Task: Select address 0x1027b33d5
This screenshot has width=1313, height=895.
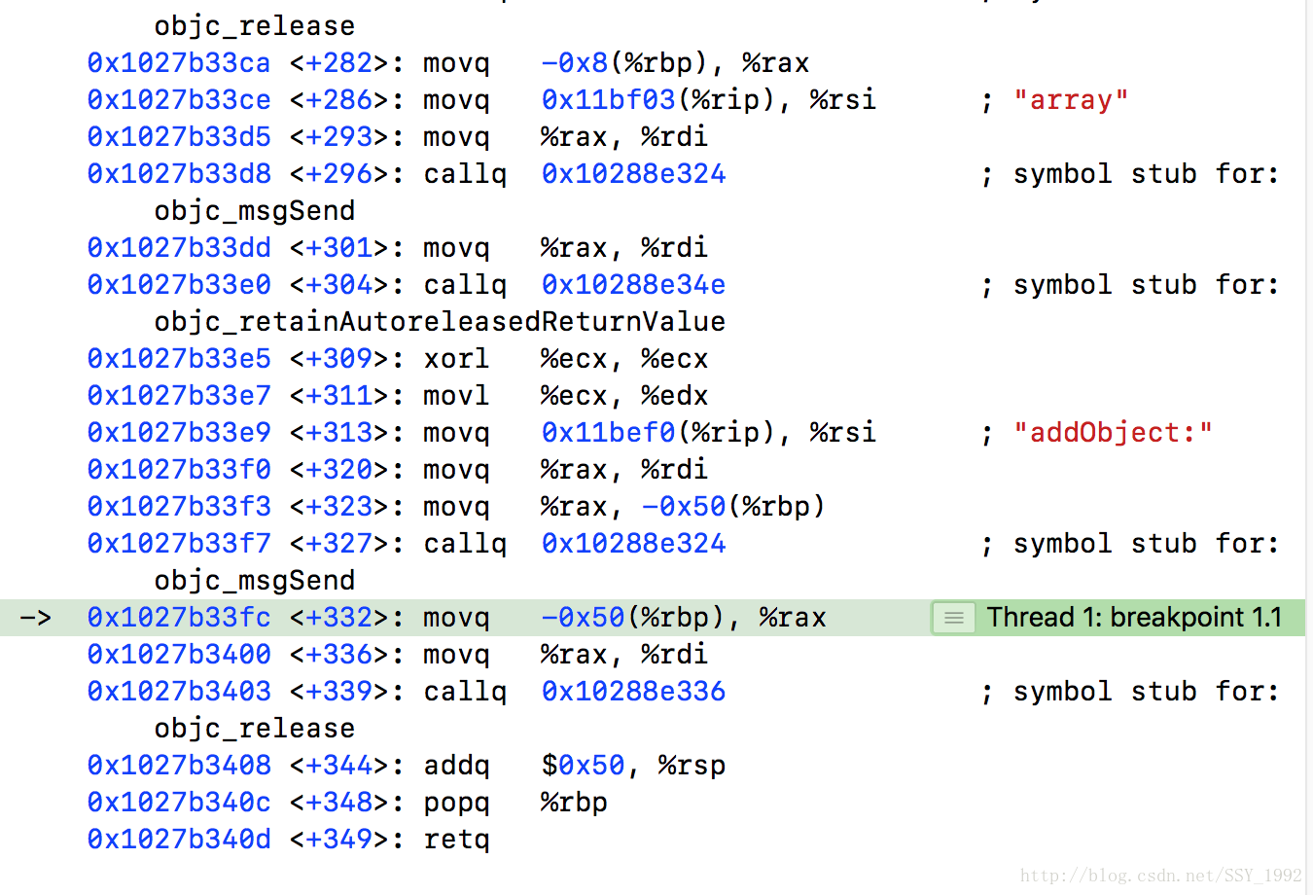Action: click(179, 137)
